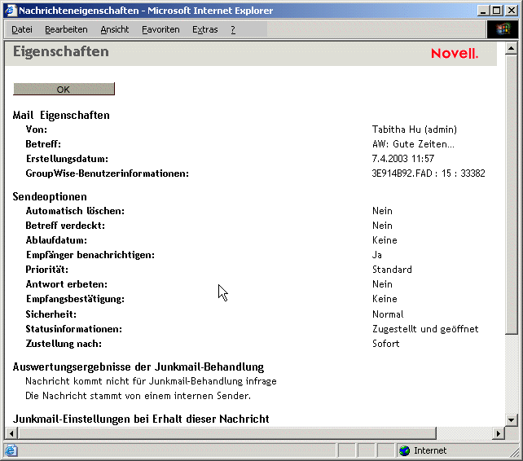Open the Bearbeiten menu
Screen dimensions: 523x461
(66, 29)
